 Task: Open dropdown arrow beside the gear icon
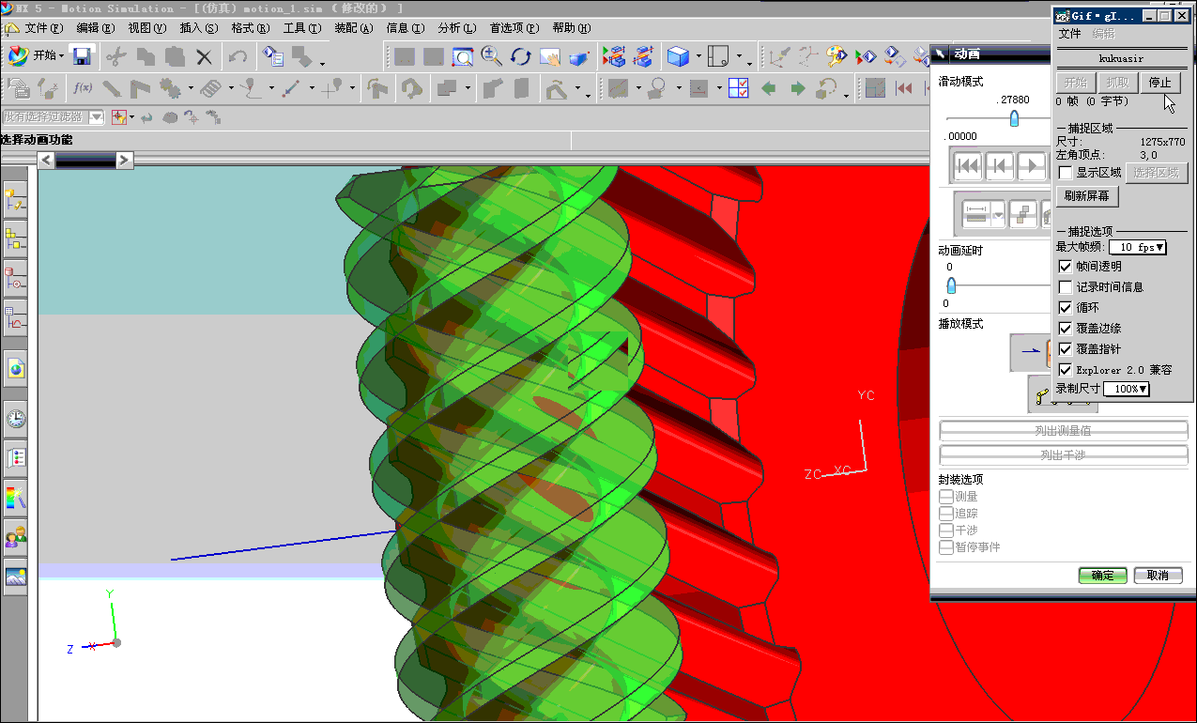point(191,89)
